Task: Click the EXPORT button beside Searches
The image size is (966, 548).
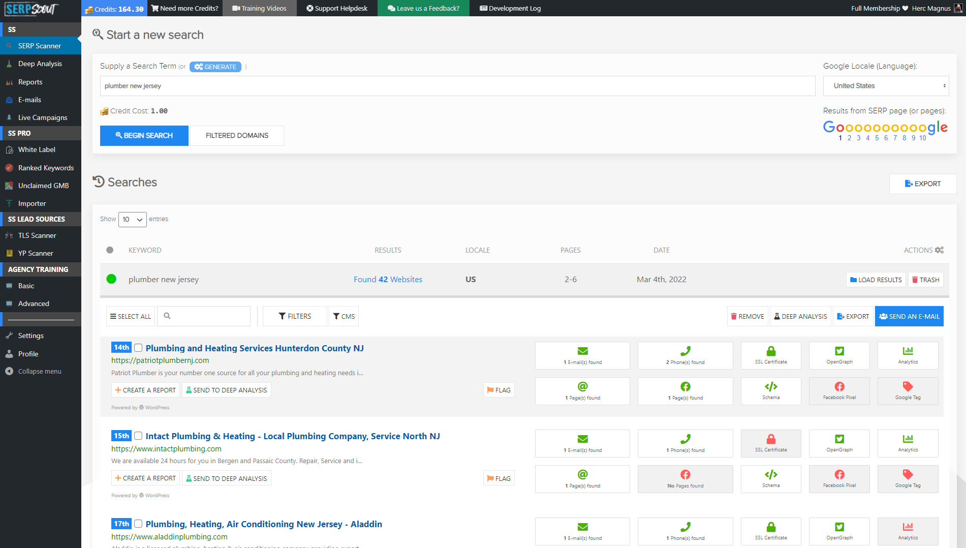Action: click(923, 184)
